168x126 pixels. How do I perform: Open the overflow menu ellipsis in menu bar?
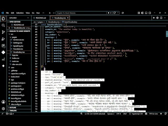[43, 13]
